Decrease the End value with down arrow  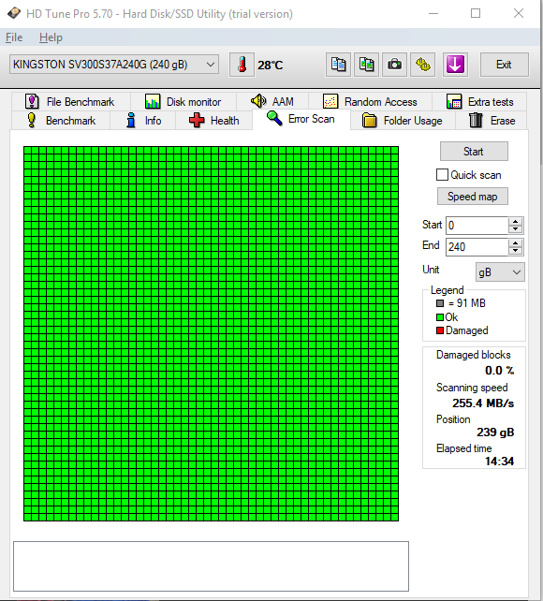coord(516,251)
